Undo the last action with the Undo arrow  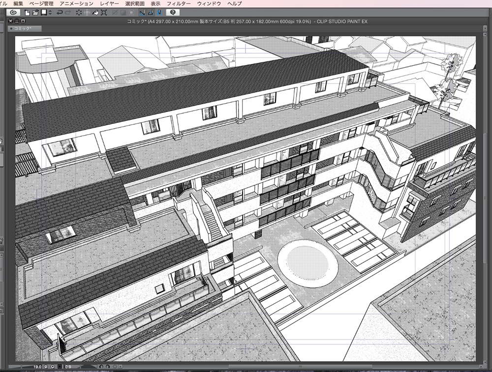[x=59, y=13]
